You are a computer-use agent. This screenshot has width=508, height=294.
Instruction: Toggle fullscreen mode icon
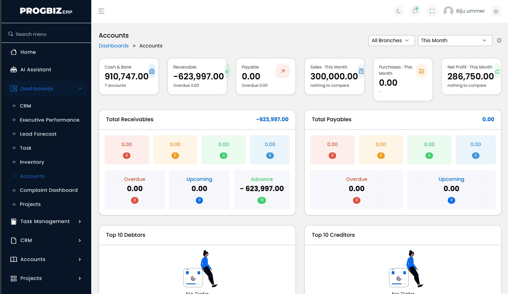pos(432,11)
